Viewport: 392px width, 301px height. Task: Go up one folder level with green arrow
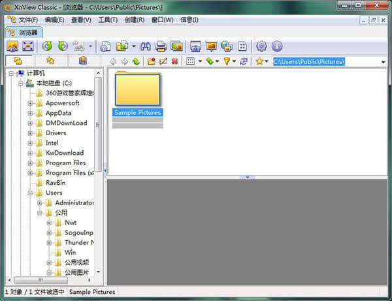(x=136, y=61)
